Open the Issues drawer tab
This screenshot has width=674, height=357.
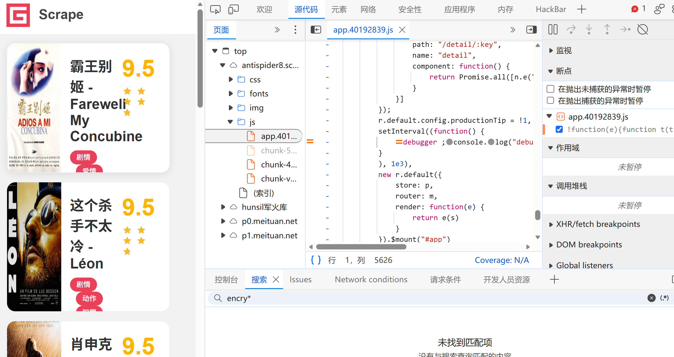[300, 280]
